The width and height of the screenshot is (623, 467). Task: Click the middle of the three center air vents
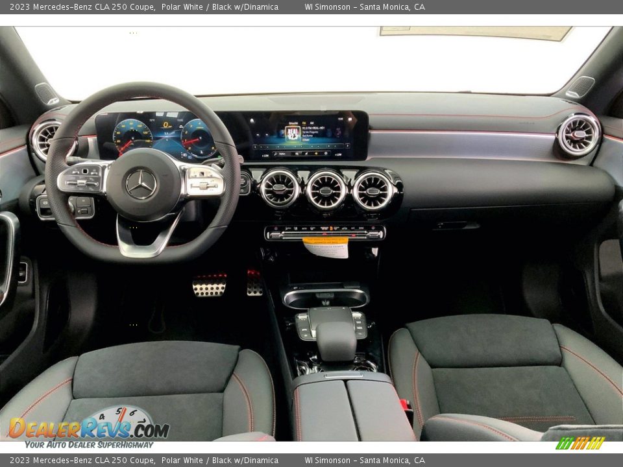pos(326,190)
